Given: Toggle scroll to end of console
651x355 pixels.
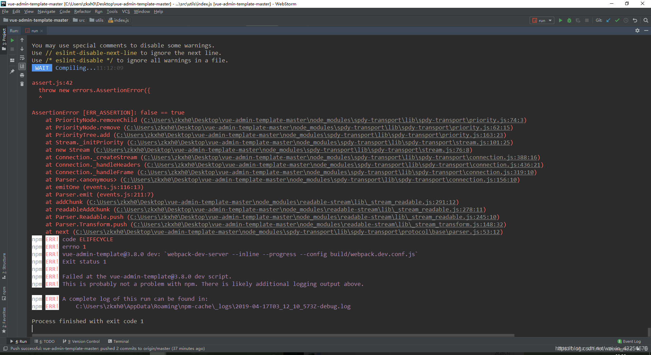Looking at the screenshot, I should pyautogui.click(x=22, y=66).
